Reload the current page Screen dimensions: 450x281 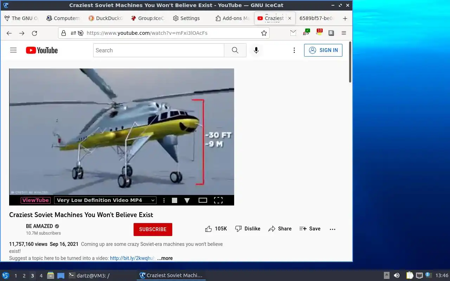click(34, 33)
